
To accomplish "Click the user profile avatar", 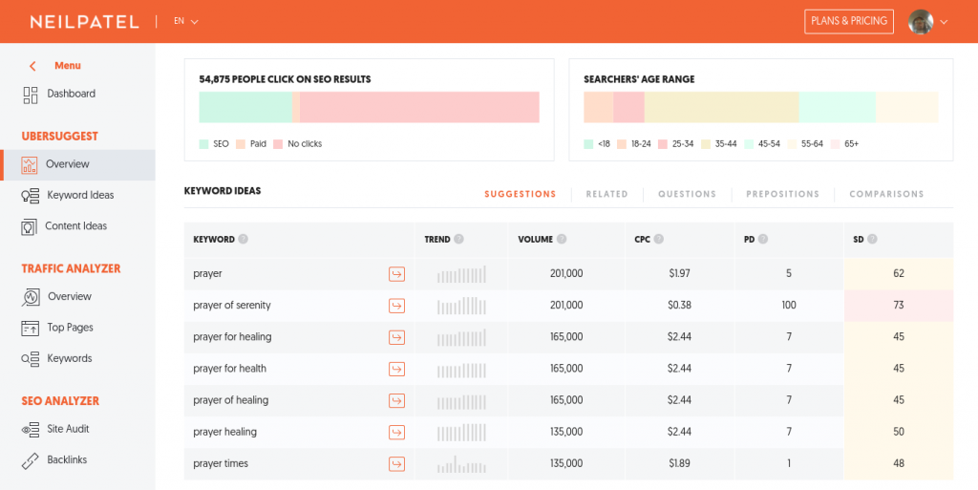I will [x=921, y=22].
